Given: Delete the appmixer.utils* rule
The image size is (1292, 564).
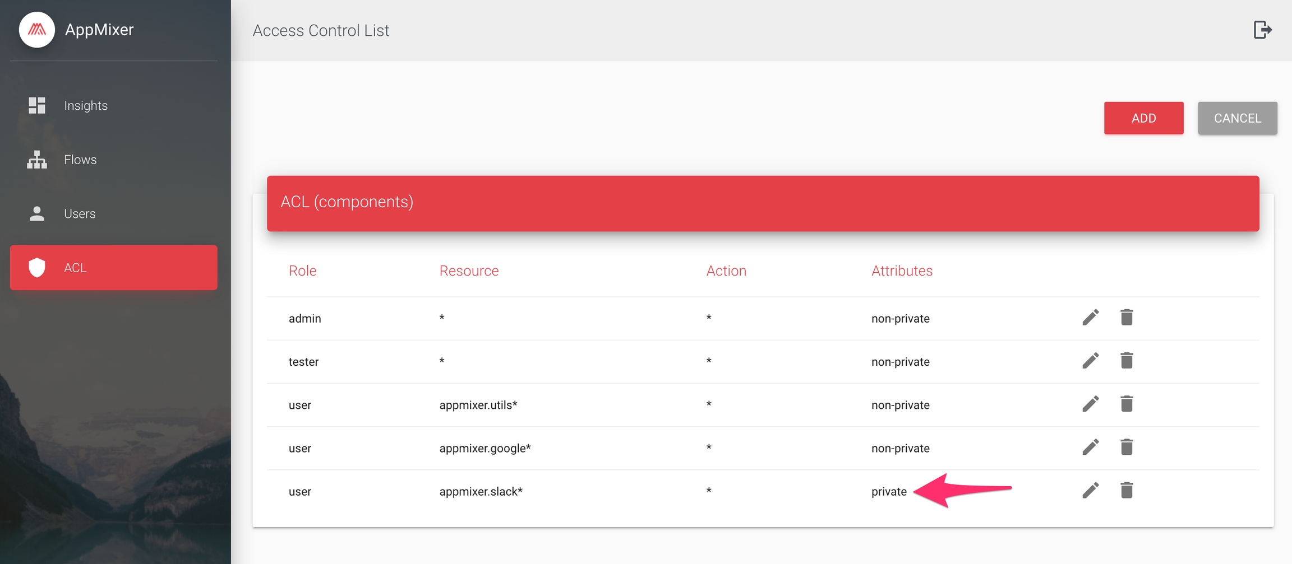Looking at the screenshot, I should (x=1127, y=404).
